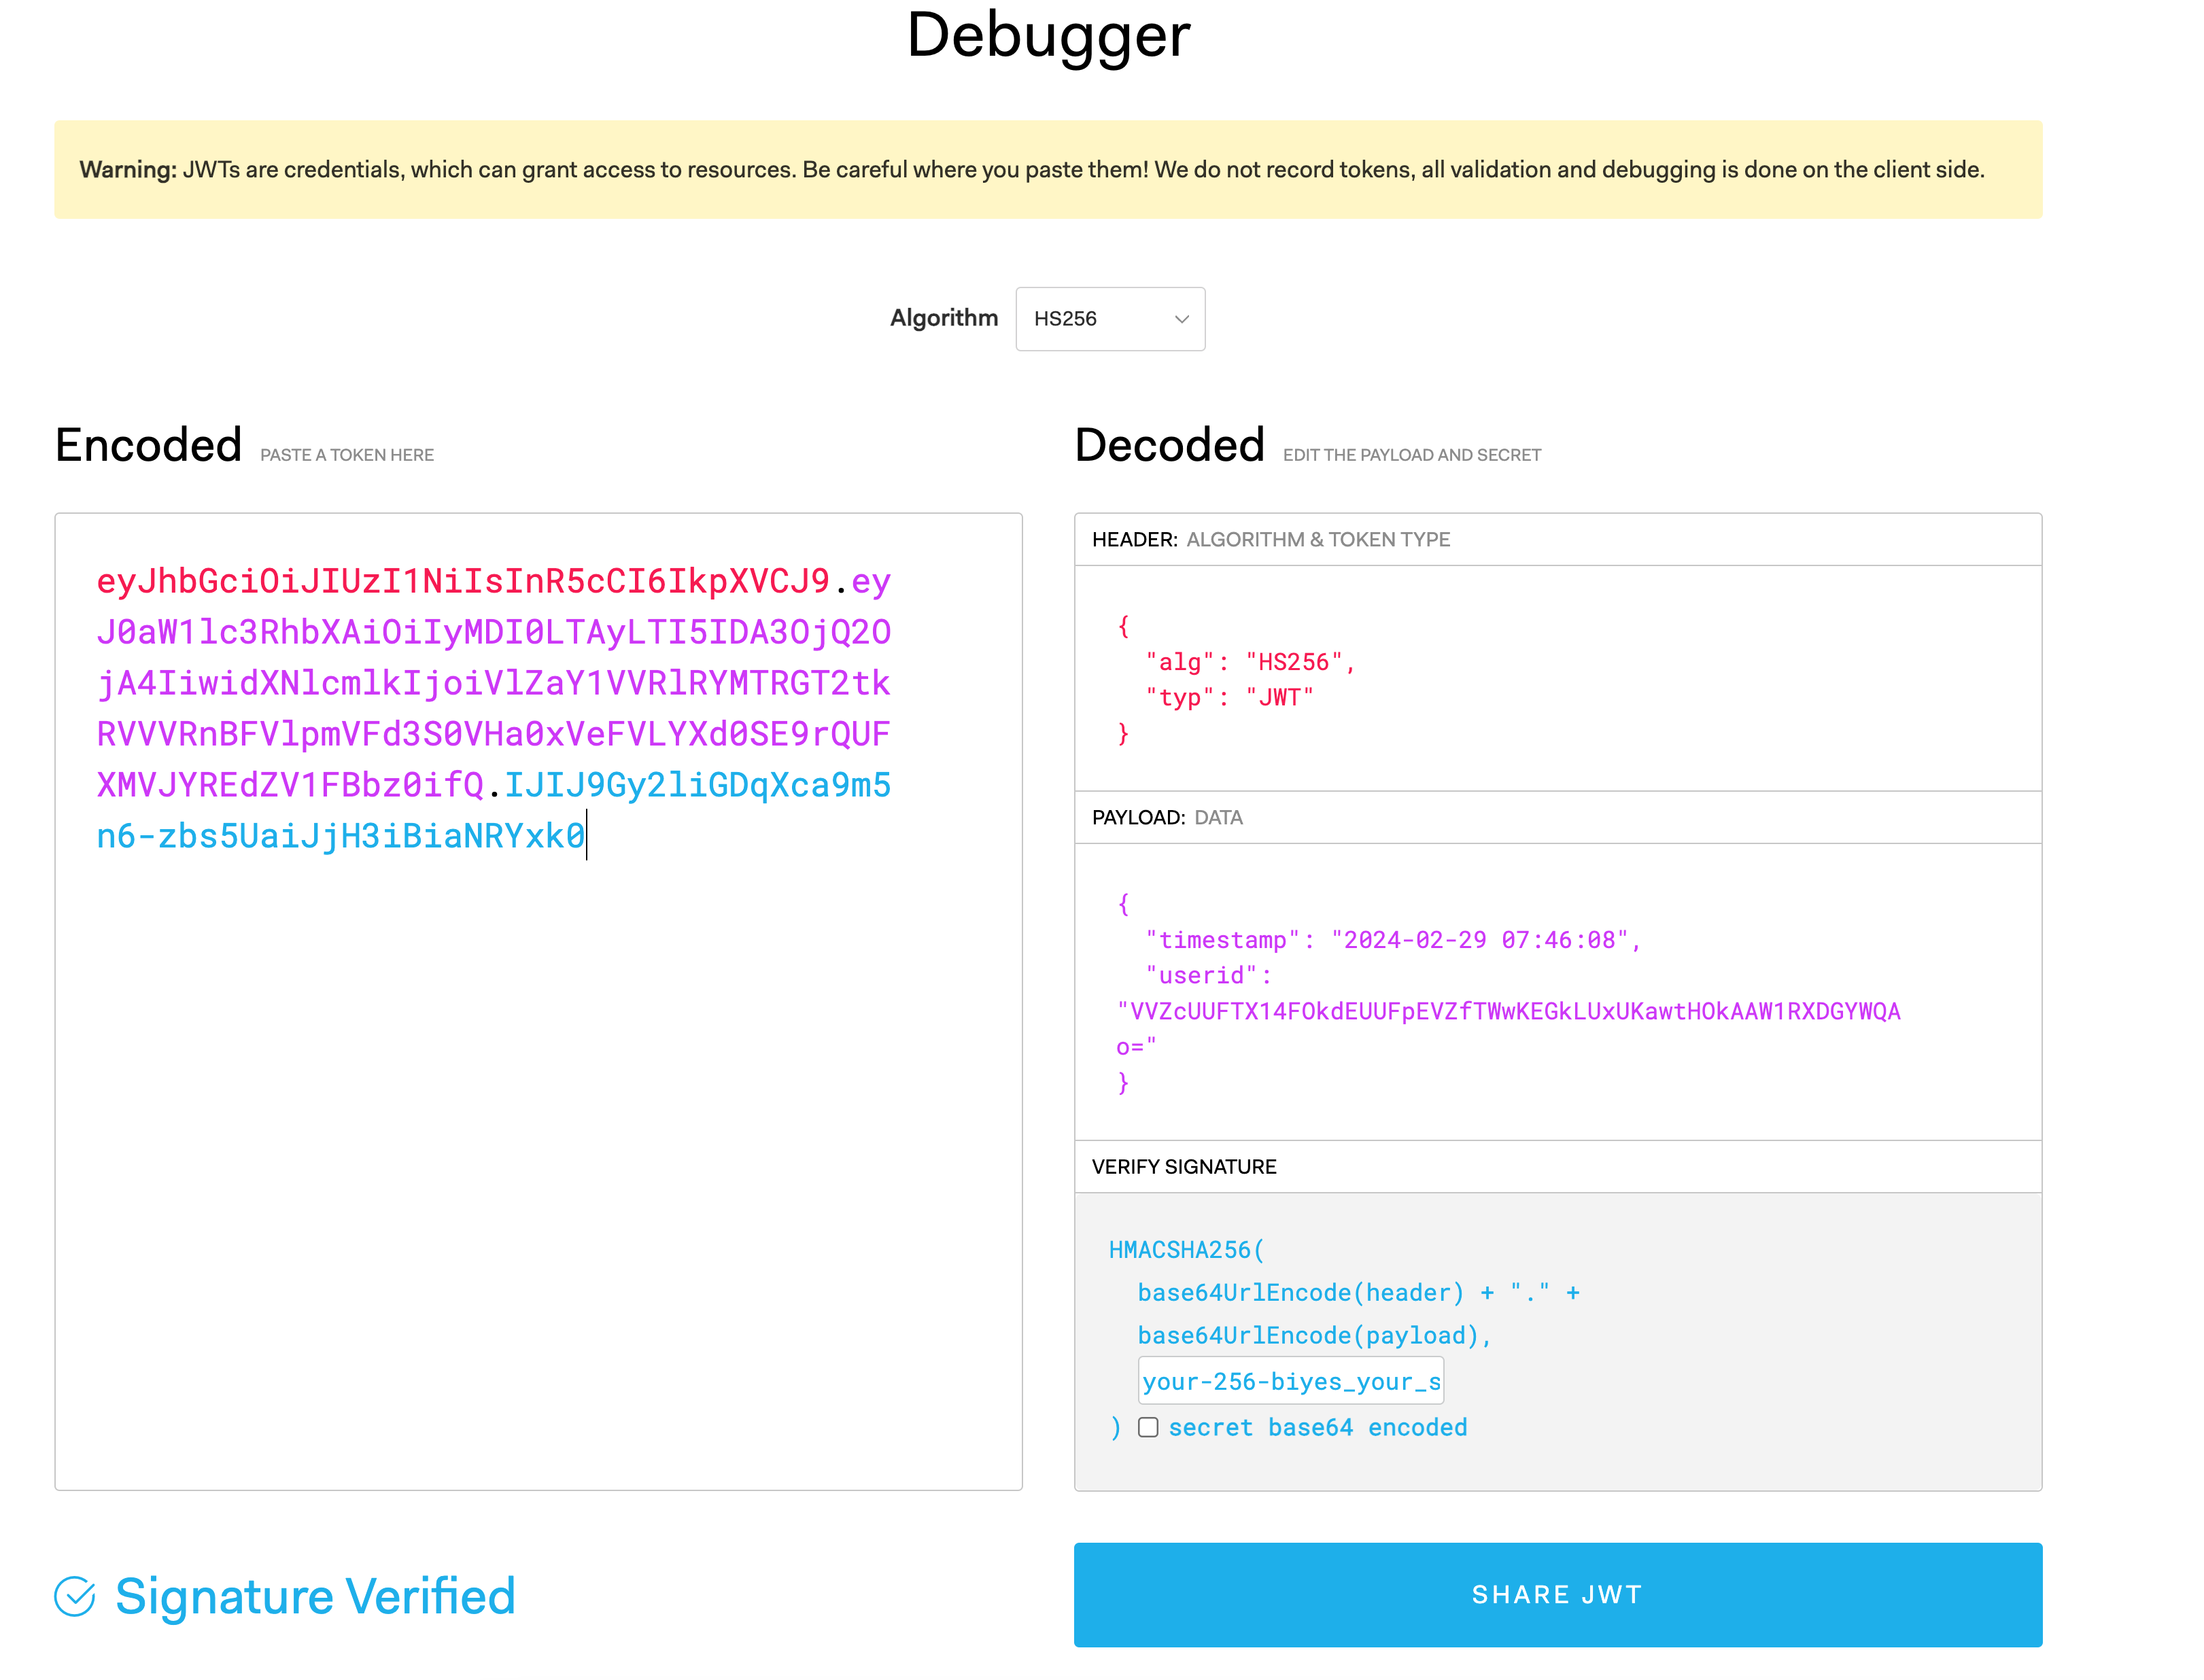This screenshot has width=2204, height=1680.
Task: Toggle the secret base64 encoded checkbox
Action: coord(1148,1427)
